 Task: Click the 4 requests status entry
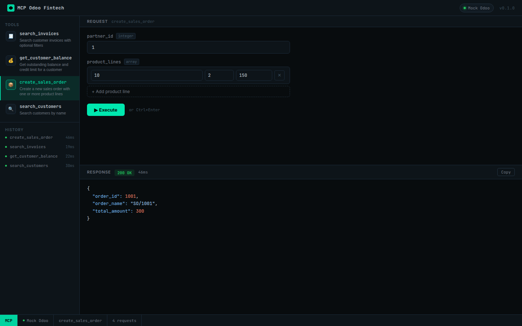(124, 321)
